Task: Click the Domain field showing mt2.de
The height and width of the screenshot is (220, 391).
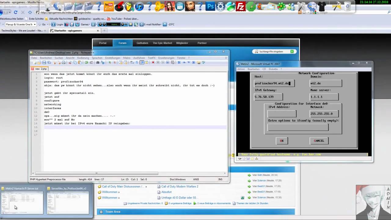Action: pos(326,83)
